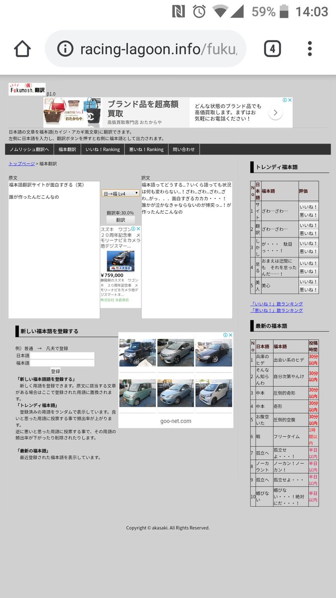Open the black sedan thumbnail in goo-net ad
336x598 pixels.
[214, 353]
